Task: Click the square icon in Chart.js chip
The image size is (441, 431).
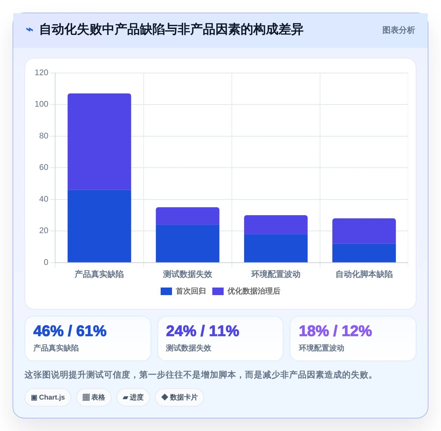Action: click(x=34, y=397)
